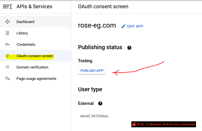Click the Rise Company watermark banner
Viewport: 202px width, 131px height.
[x=164, y=124]
